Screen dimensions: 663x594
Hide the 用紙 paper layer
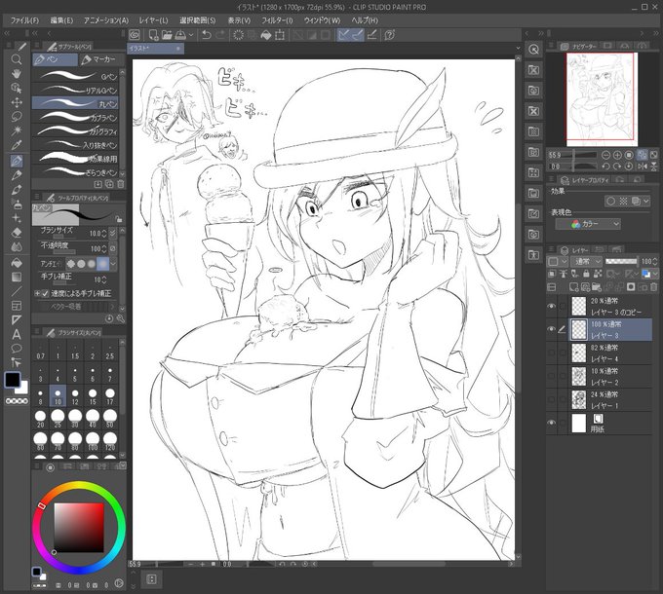pyautogui.click(x=551, y=423)
